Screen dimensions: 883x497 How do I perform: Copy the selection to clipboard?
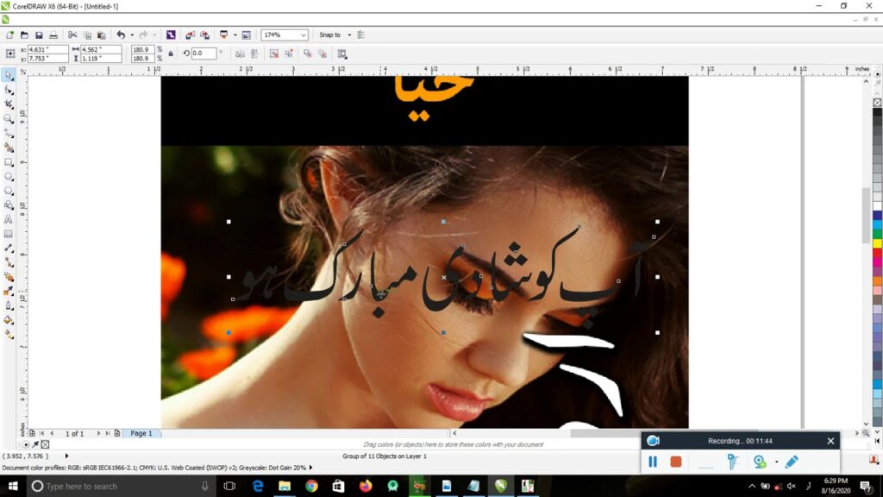[87, 35]
